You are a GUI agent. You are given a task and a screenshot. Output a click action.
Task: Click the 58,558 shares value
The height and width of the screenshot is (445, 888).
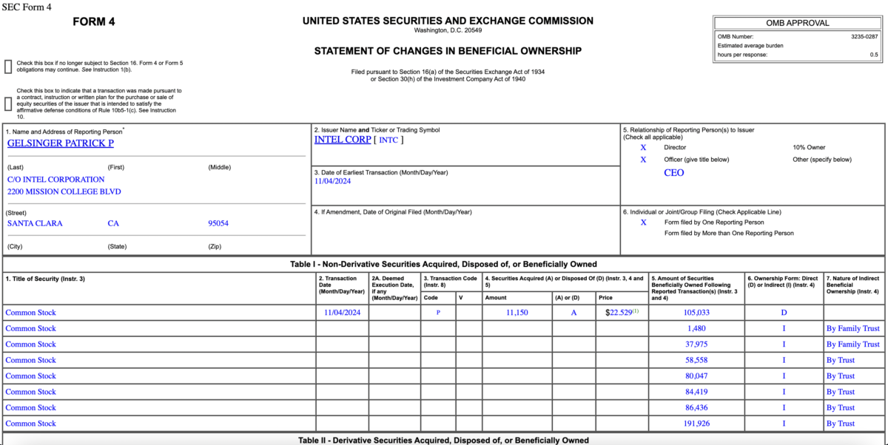pyautogui.click(x=696, y=360)
